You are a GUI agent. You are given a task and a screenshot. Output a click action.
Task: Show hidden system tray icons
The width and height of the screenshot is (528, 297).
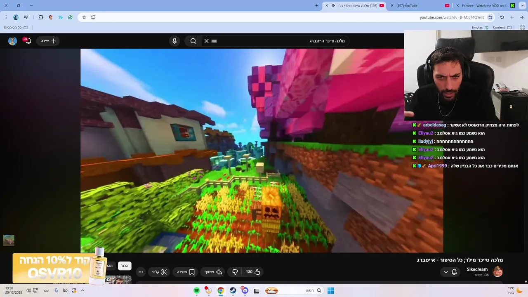82,290
